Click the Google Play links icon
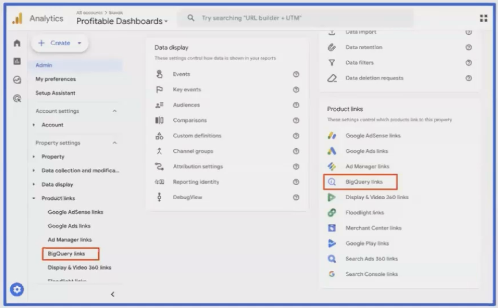 [x=332, y=243]
